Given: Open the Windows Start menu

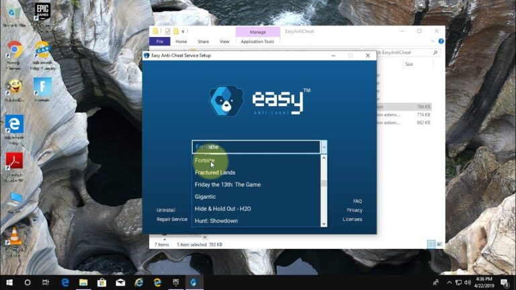Looking at the screenshot, I should 9,283.
